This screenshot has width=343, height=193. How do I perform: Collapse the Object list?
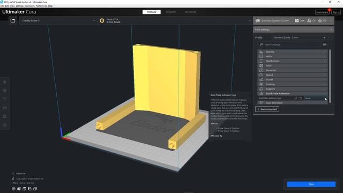tap(13, 173)
